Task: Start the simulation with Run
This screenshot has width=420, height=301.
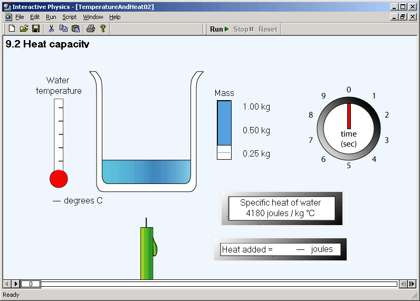Action: (x=219, y=29)
